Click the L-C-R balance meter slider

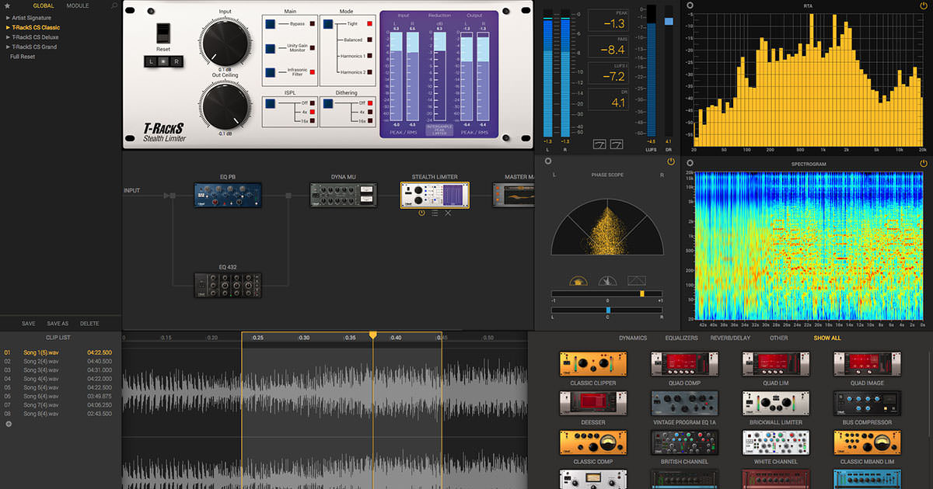coord(607,310)
